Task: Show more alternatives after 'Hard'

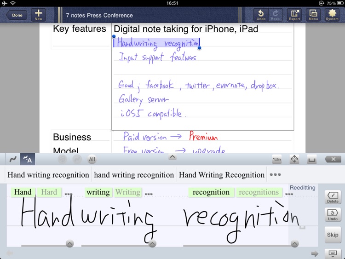Action: (x=69, y=194)
